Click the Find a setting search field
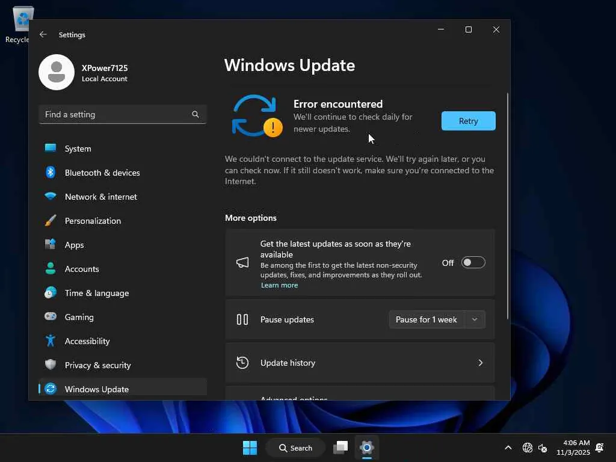 pos(123,114)
